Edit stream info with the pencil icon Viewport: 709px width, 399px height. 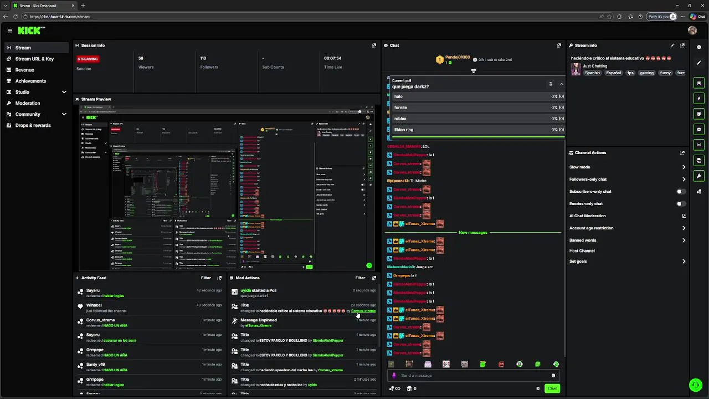click(x=672, y=45)
